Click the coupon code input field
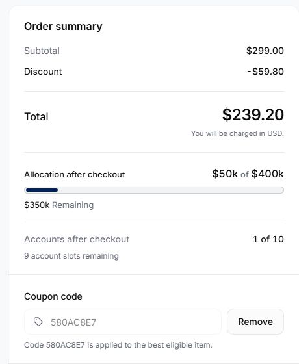Image resolution: width=299 pixels, height=364 pixels. (x=123, y=322)
